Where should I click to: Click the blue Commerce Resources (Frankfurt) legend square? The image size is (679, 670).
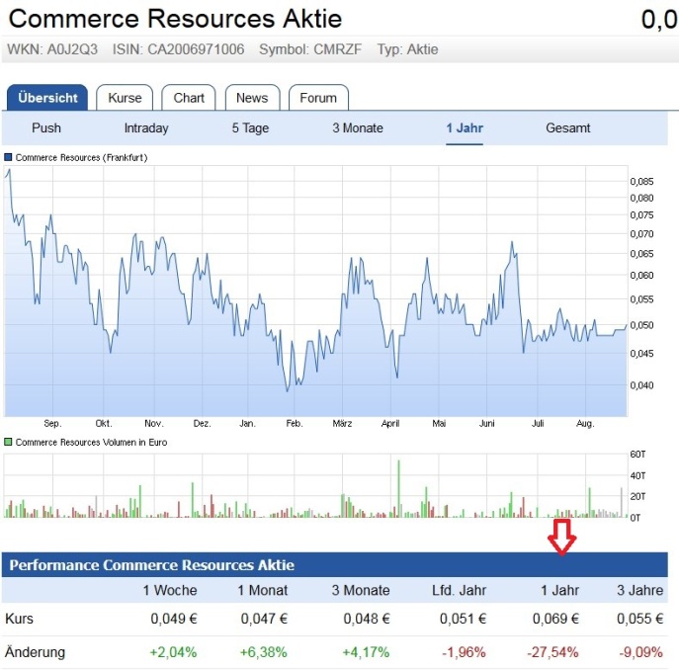coord(9,158)
